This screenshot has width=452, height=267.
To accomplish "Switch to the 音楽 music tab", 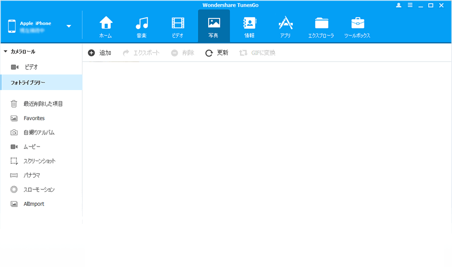I will coord(142,27).
